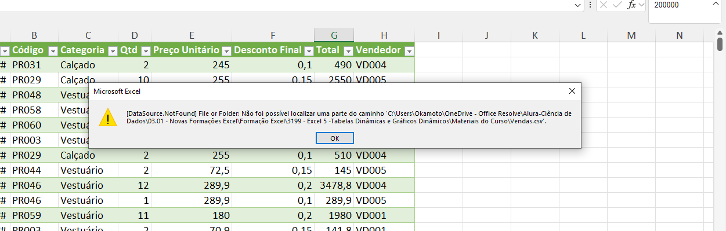Select the highlighted column G header
Viewport: 726px width, 231px height.
pos(334,35)
